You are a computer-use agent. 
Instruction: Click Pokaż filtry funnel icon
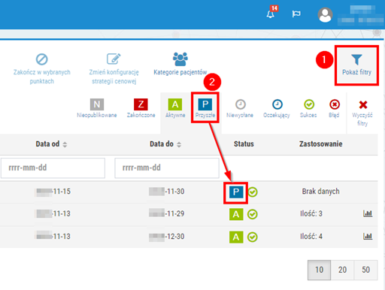[356, 59]
